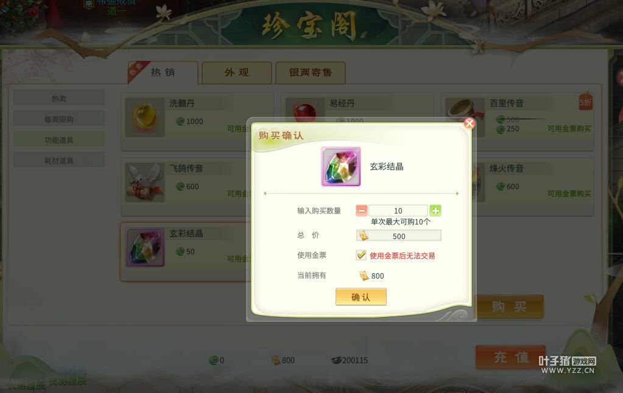Select the 热销 tab

(x=163, y=72)
